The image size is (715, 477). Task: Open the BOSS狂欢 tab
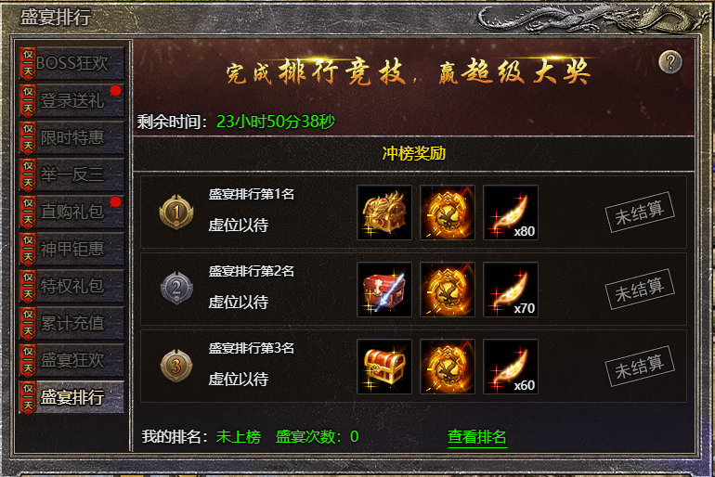71,63
